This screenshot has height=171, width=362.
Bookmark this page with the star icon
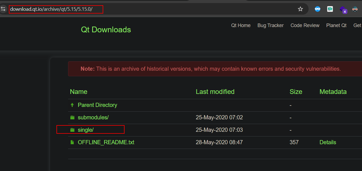(x=300, y=9)
